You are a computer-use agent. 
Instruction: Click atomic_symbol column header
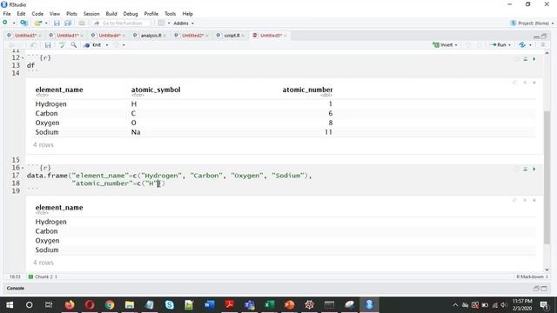pos(156,90)
